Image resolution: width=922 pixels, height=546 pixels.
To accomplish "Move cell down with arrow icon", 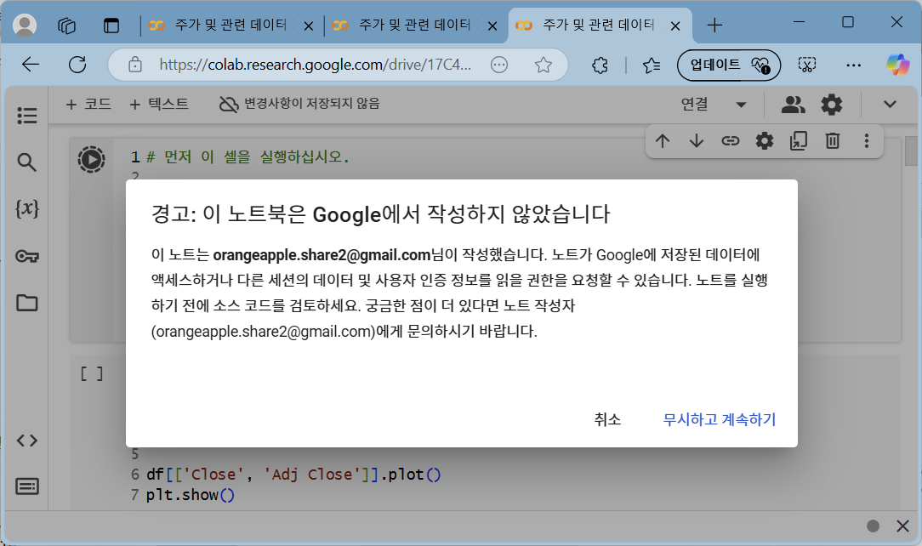I will coord(697,141).
